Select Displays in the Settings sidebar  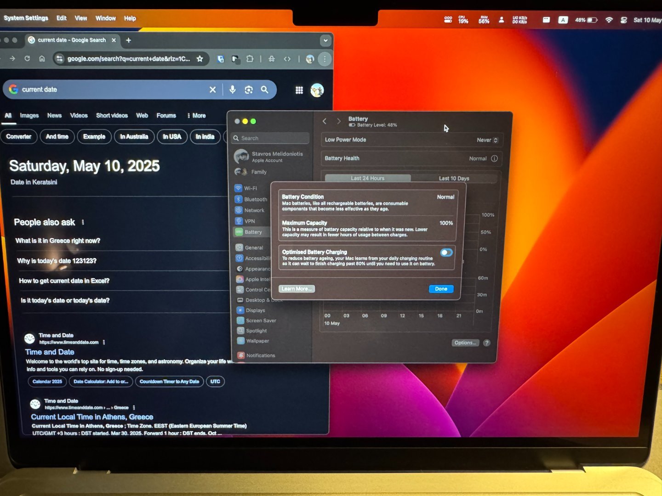click(251, 310)
